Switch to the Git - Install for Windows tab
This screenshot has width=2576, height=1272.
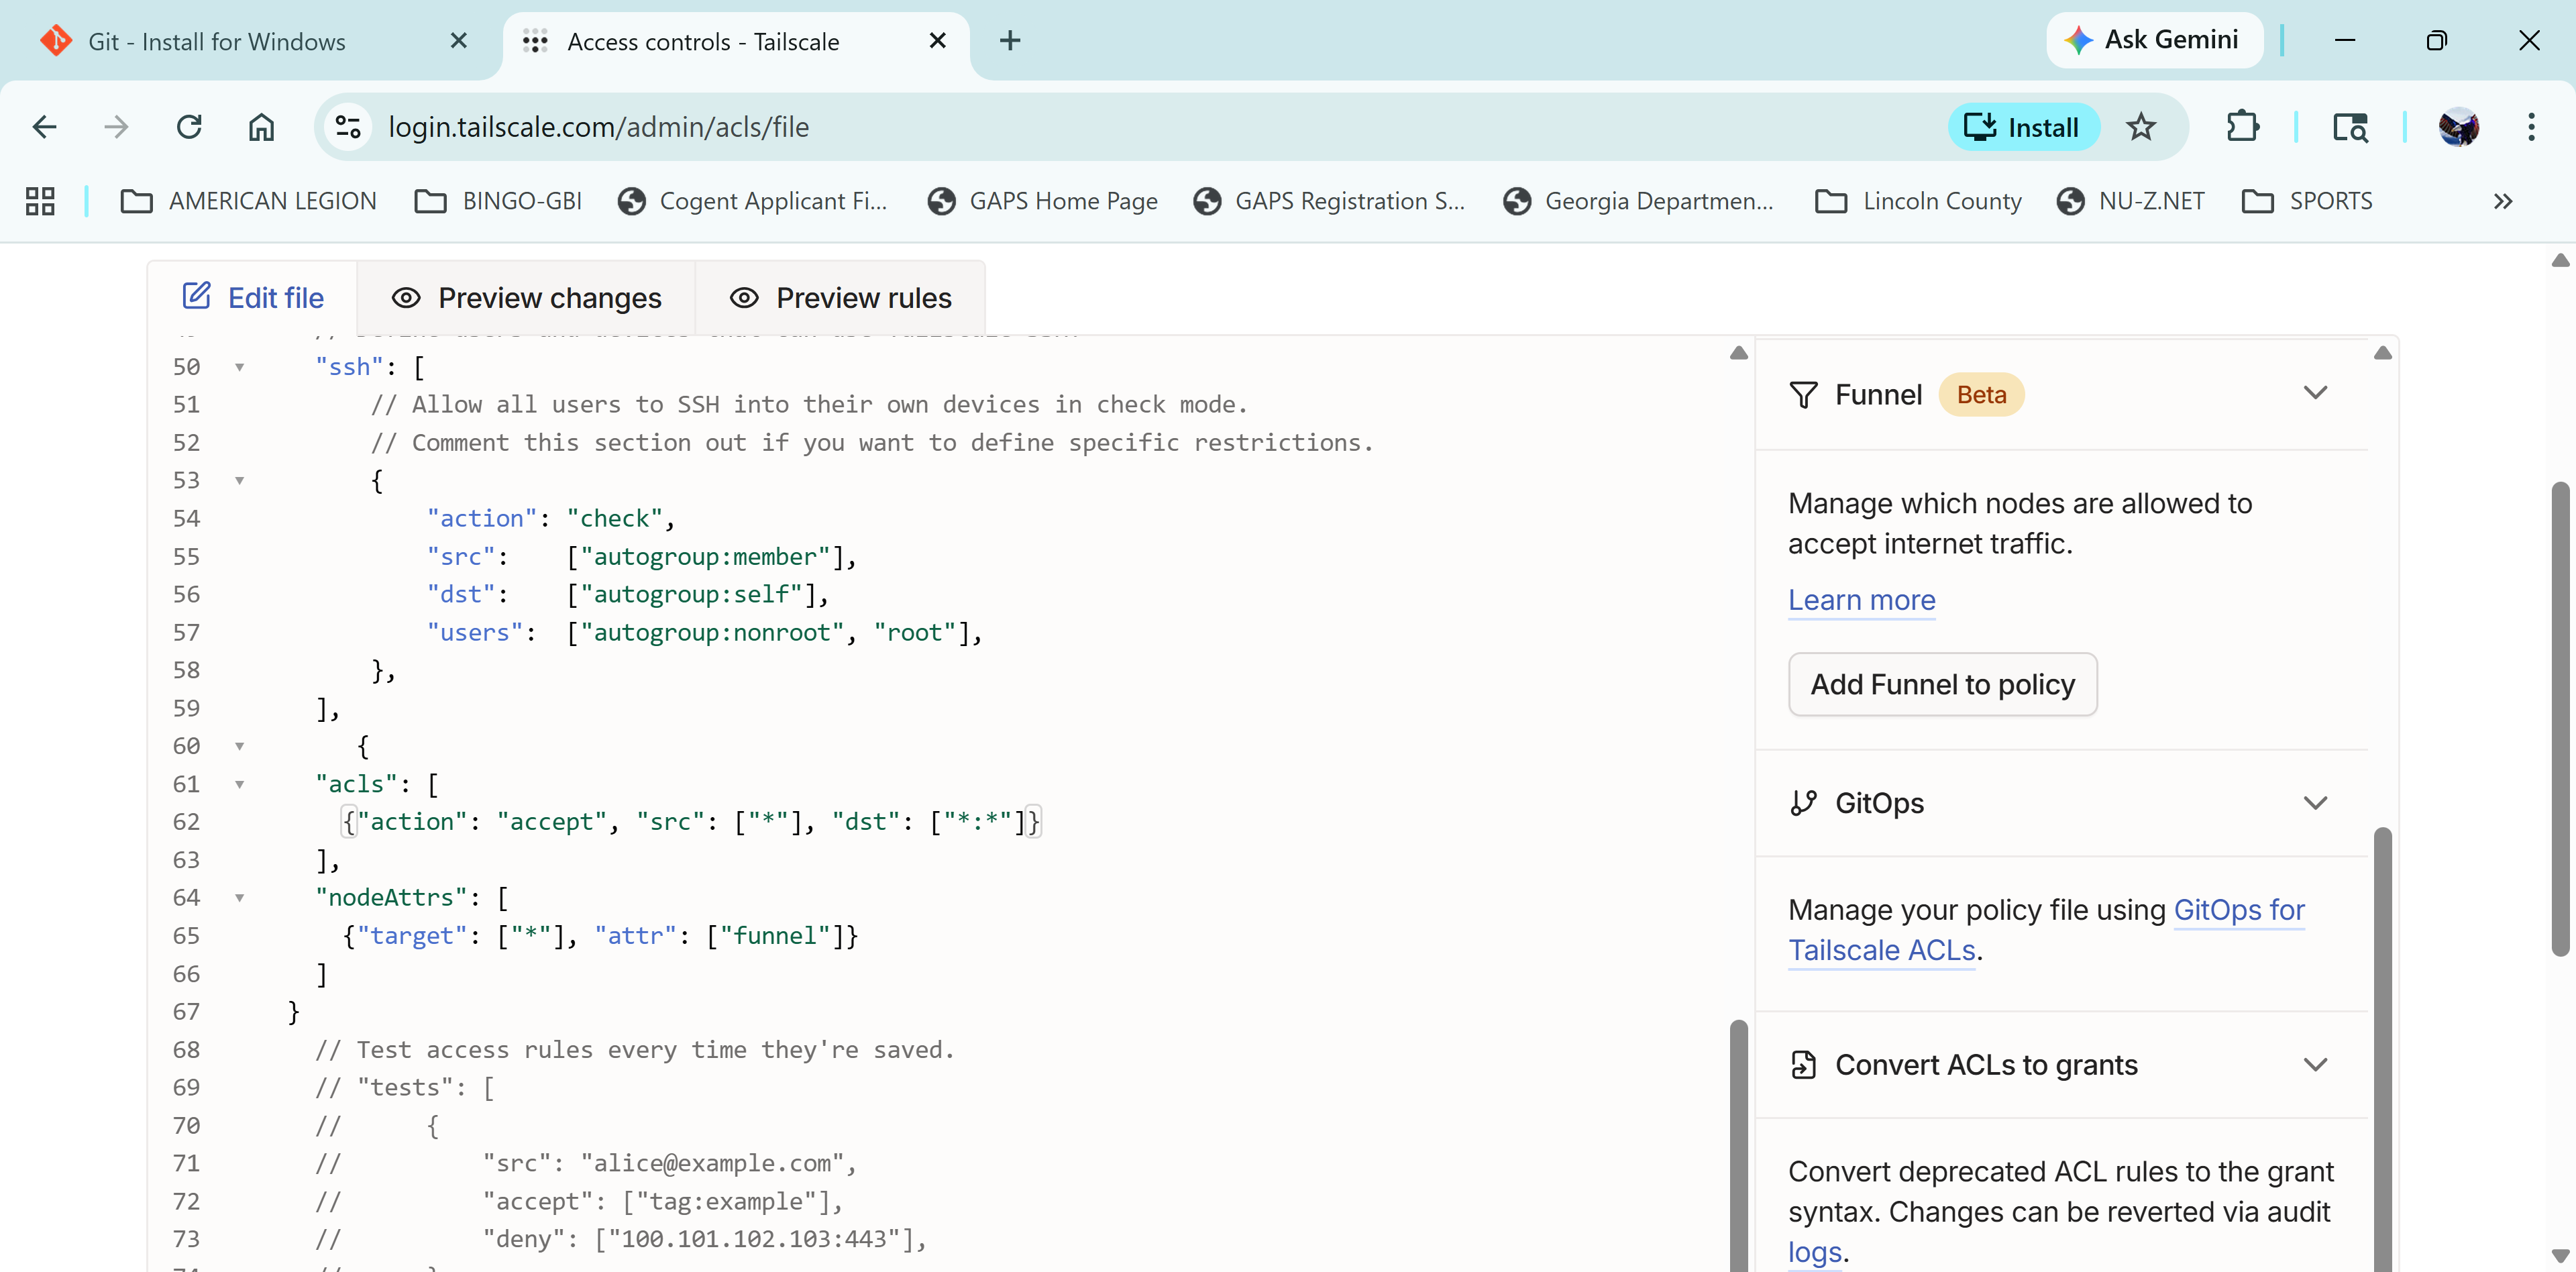pos(250,41)
